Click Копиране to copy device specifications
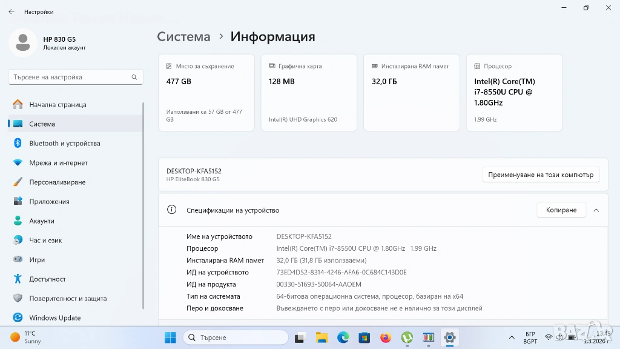Viewport: 620px width, 349px height. point(561,210)
